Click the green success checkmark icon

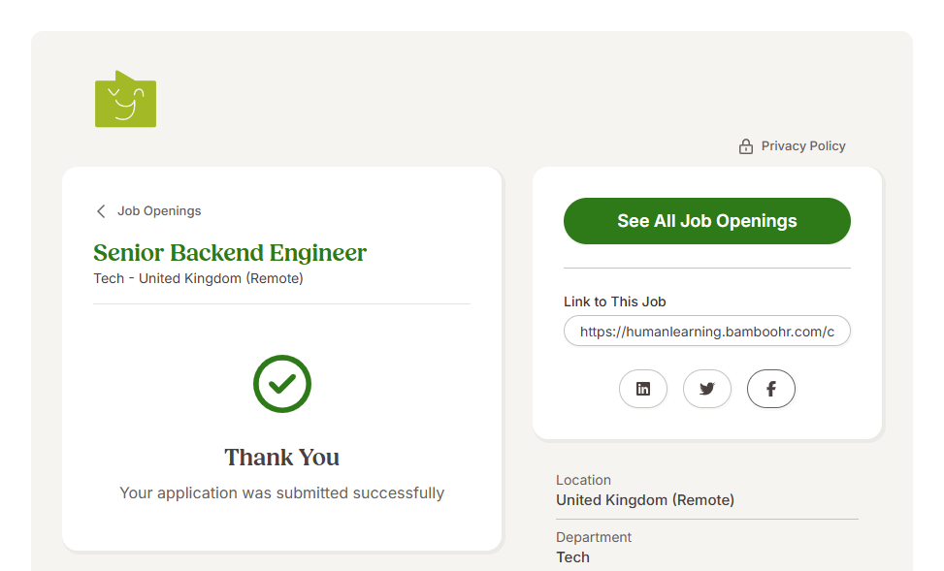[282, 384]
